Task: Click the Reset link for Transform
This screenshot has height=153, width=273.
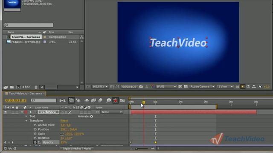Action: click(x=64, y=121)
